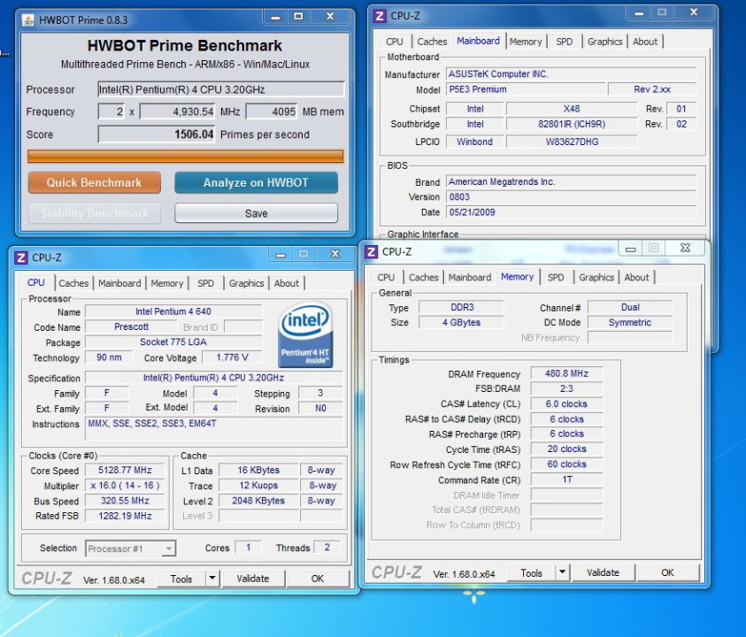The image size is (746, 637).
Task: Expand Processor #1 selection dropdown
Action: (168, 549)
